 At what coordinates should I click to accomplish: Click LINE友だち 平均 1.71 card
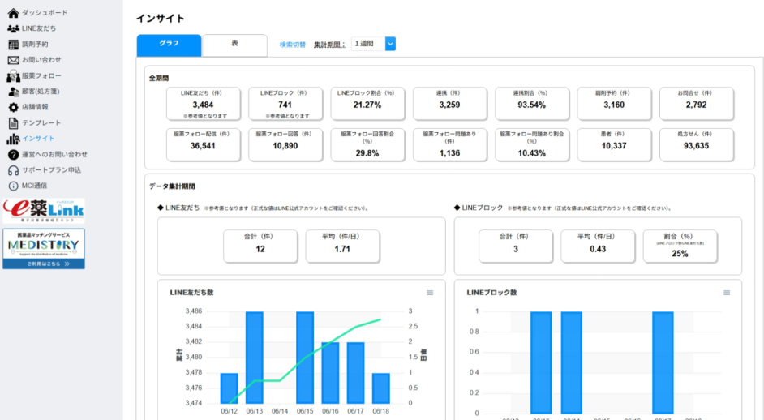(342, 246)
